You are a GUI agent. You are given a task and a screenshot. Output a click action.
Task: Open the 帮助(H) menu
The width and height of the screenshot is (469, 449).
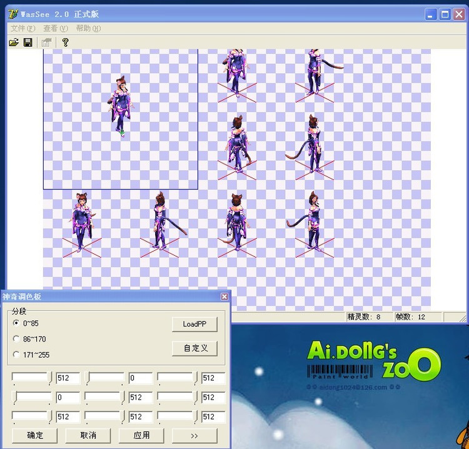pos(88,28)
